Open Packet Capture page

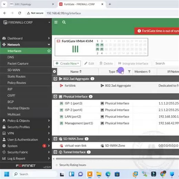coord(18,64)
